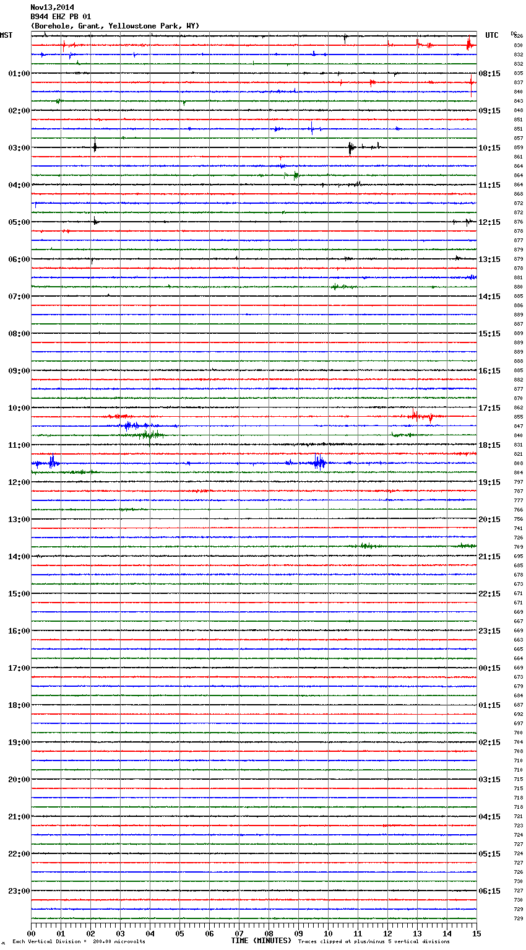Click the '10:15' UTC time label
This screenshot has height=950, width=526.
point(489,148)
